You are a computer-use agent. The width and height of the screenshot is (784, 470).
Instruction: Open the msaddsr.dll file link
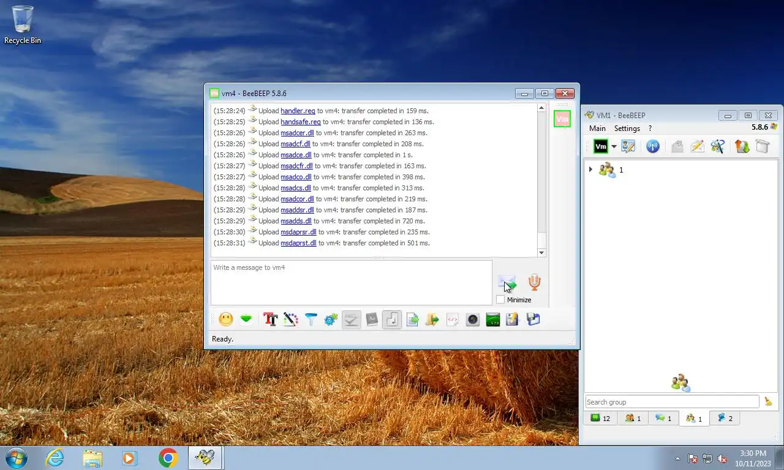click(x=297, y=210)
